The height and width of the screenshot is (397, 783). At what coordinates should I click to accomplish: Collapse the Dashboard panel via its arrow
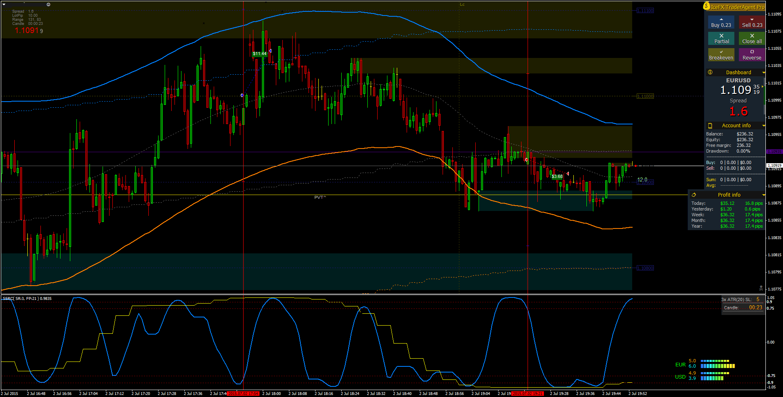pos(763,73)
